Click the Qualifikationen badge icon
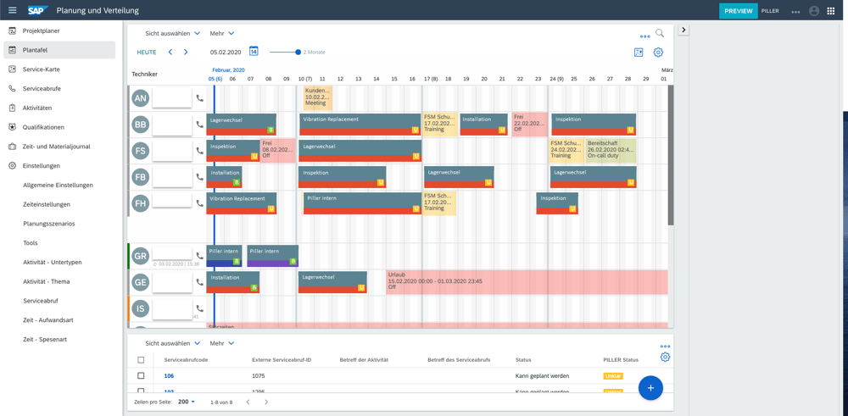 pyautogui.click(x=13, y=127)
